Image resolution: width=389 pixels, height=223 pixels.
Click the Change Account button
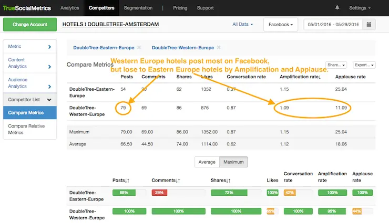pos(29,25)
